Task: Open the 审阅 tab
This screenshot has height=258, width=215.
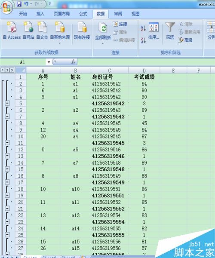Action: pyautogui.click(x=118, y=14)
